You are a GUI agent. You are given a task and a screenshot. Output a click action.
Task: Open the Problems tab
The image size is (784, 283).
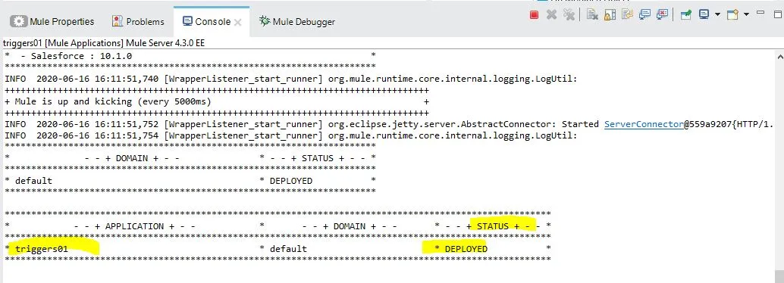click(139, 21)
